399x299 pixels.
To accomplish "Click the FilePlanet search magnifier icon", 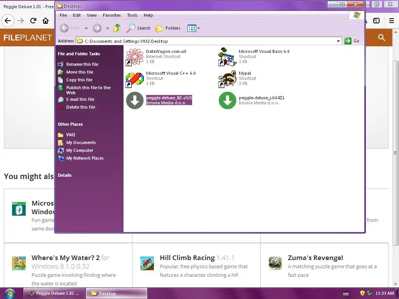I will pyautogui.click(x=381, y=38).
